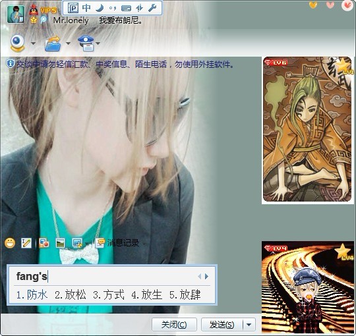Click the blue magnifier icon beside the star

pos(43,20)
